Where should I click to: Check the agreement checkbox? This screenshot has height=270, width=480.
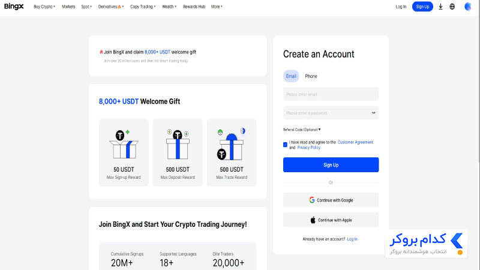click(286, 145)
